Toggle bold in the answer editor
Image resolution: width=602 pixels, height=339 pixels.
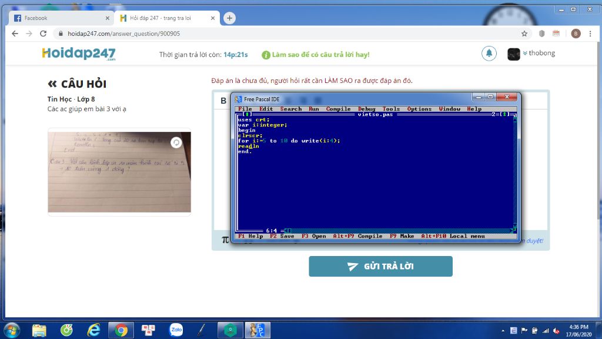[223, 101]
